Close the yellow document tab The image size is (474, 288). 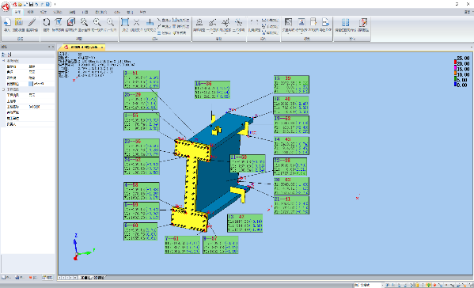point(102,47)
